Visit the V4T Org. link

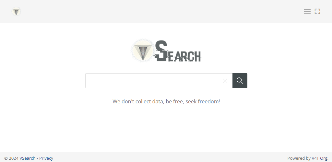pyautogui.click(x=320, y=158)
